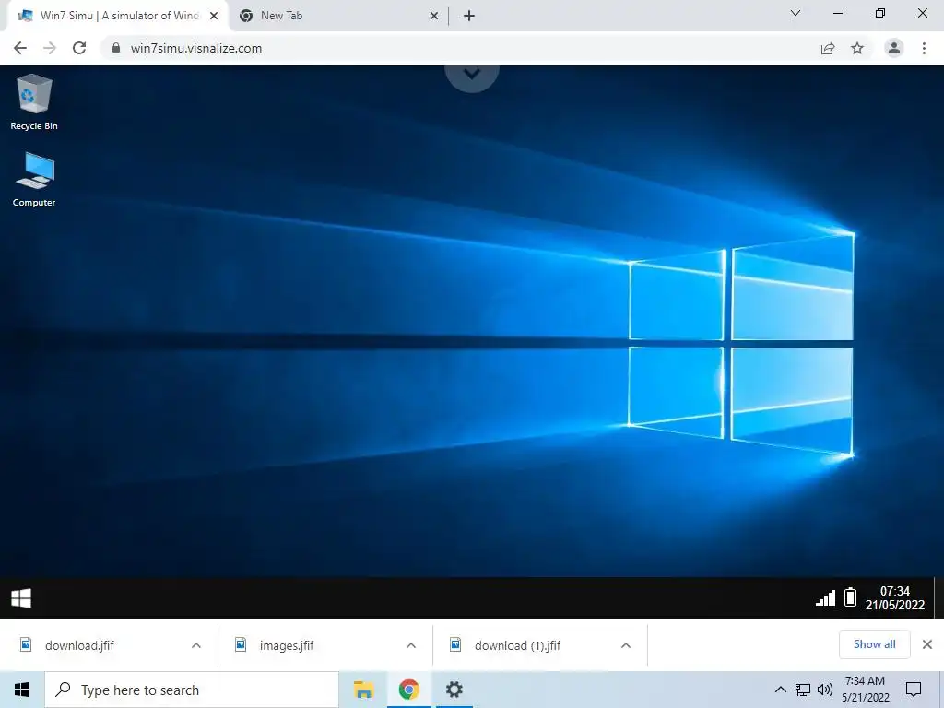This screenshot has width=944, height=708.
Task: Go back in browser history
Action: coord(20,48)
